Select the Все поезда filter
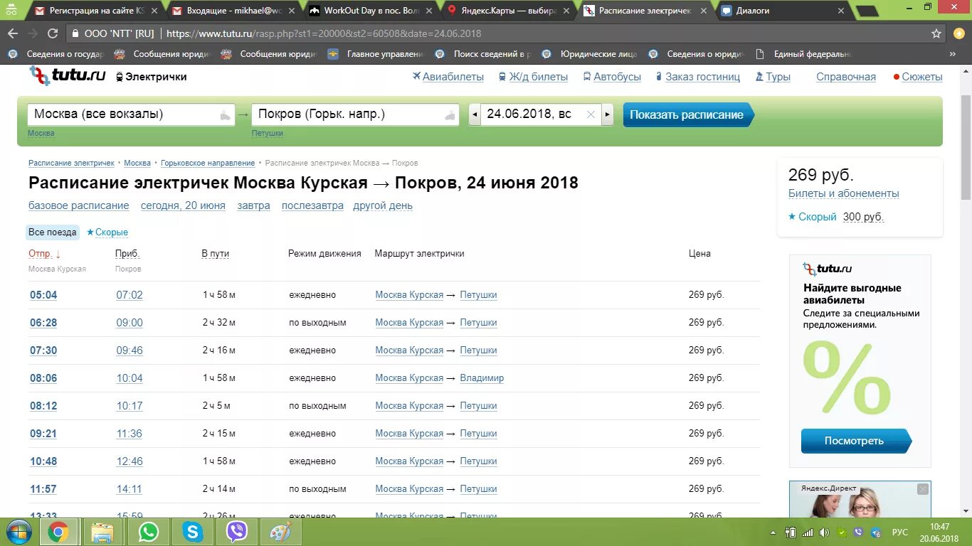 (x=53, y=232)
